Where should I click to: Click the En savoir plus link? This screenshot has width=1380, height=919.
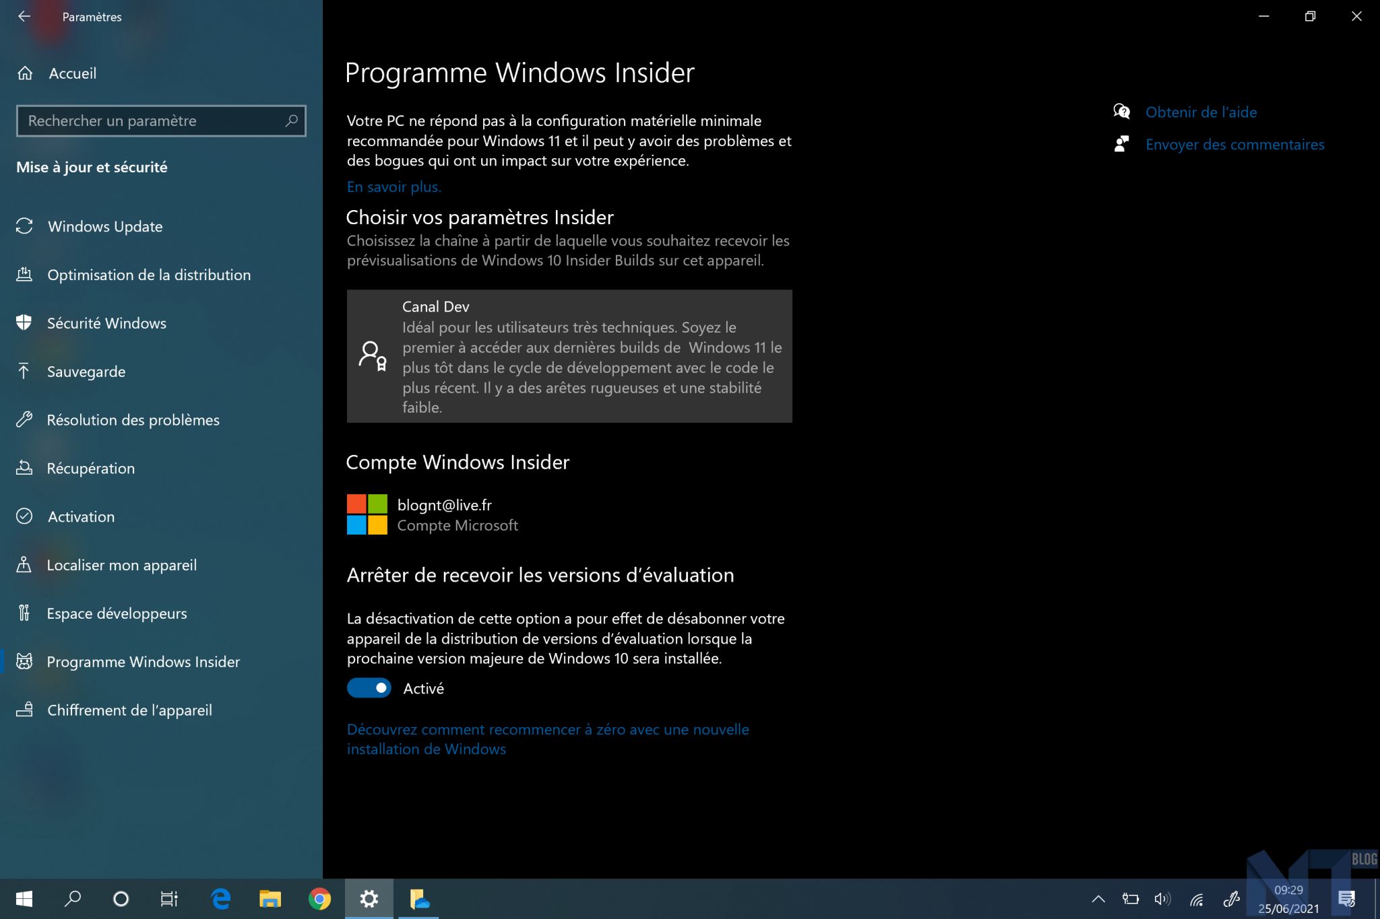click(x=394, y=187)
